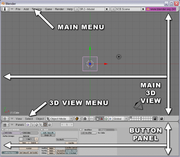Open the Script panel icon
The height and width of the screenshot is (157, 180).
(x=32, y=125)
